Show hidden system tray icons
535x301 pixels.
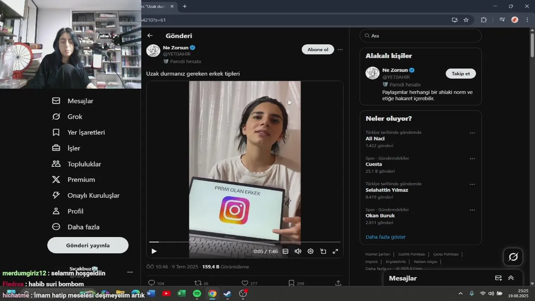(461, 293)
